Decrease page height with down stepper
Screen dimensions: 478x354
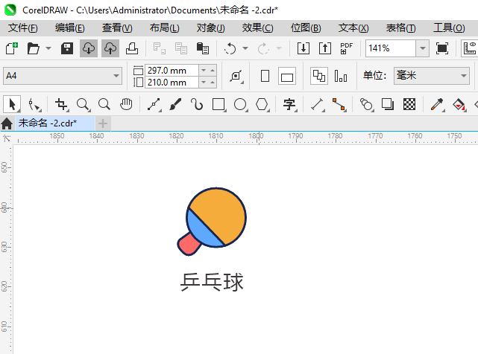pos(204,82)
